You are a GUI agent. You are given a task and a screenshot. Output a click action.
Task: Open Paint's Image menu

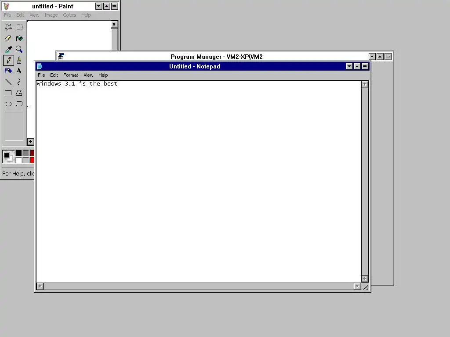coord(51,15)
